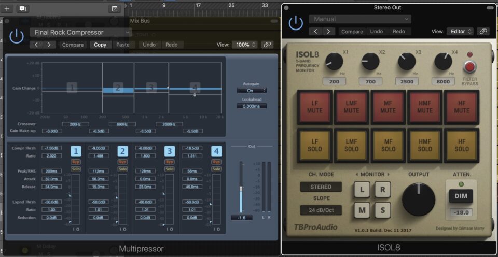The height and width of the screenshot is (257, 498).
Task: Click the plus button at top left
Action: pyautogui.click(x=7, y=9)
